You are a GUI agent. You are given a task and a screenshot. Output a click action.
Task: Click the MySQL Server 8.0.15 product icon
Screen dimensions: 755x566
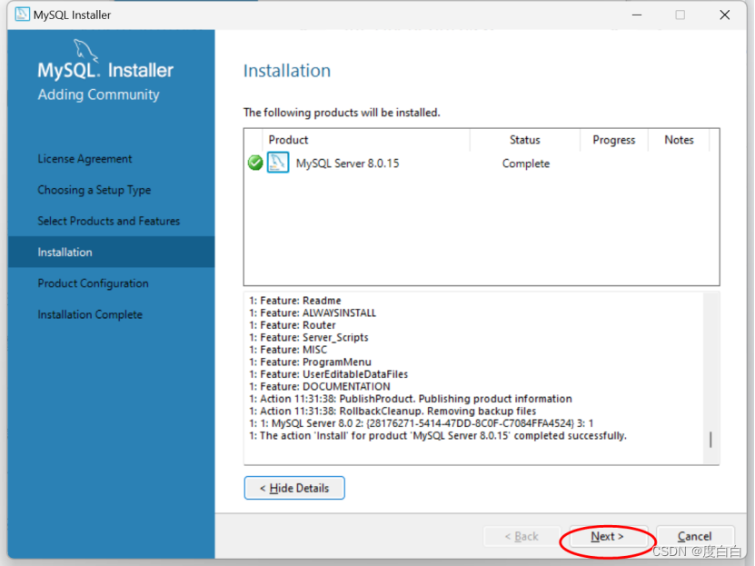pyautogui.click(x=278, y=163)
